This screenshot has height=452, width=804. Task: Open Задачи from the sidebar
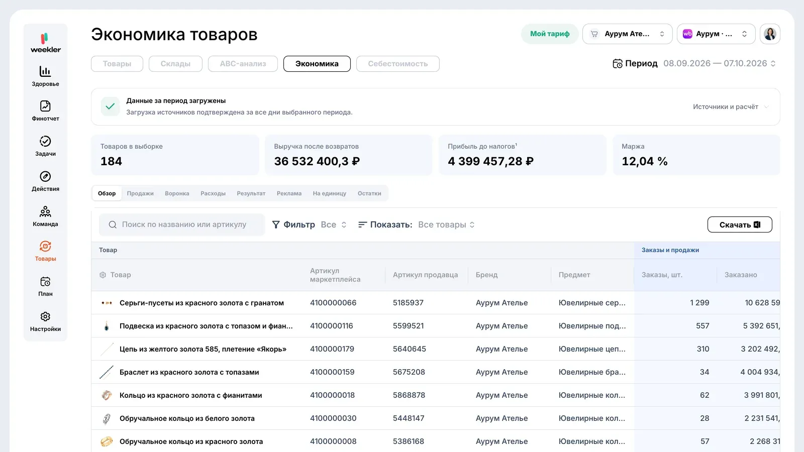(45, 146)
